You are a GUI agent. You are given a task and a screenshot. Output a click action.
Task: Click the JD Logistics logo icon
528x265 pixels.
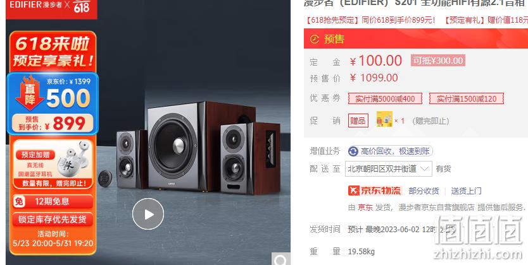pos(353,191)
